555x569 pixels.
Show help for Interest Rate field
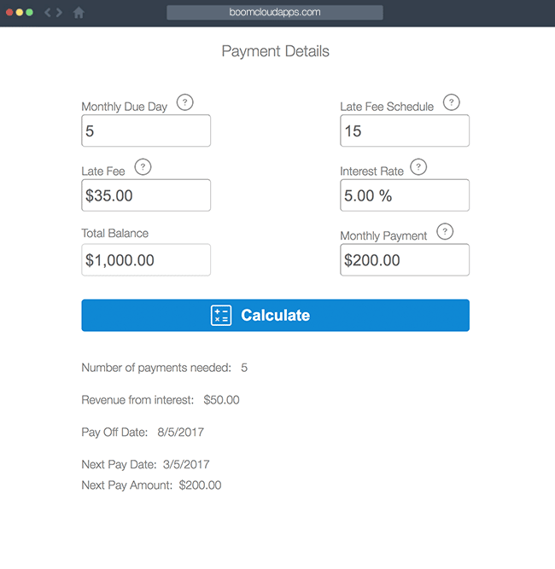[x=418, y=167]
